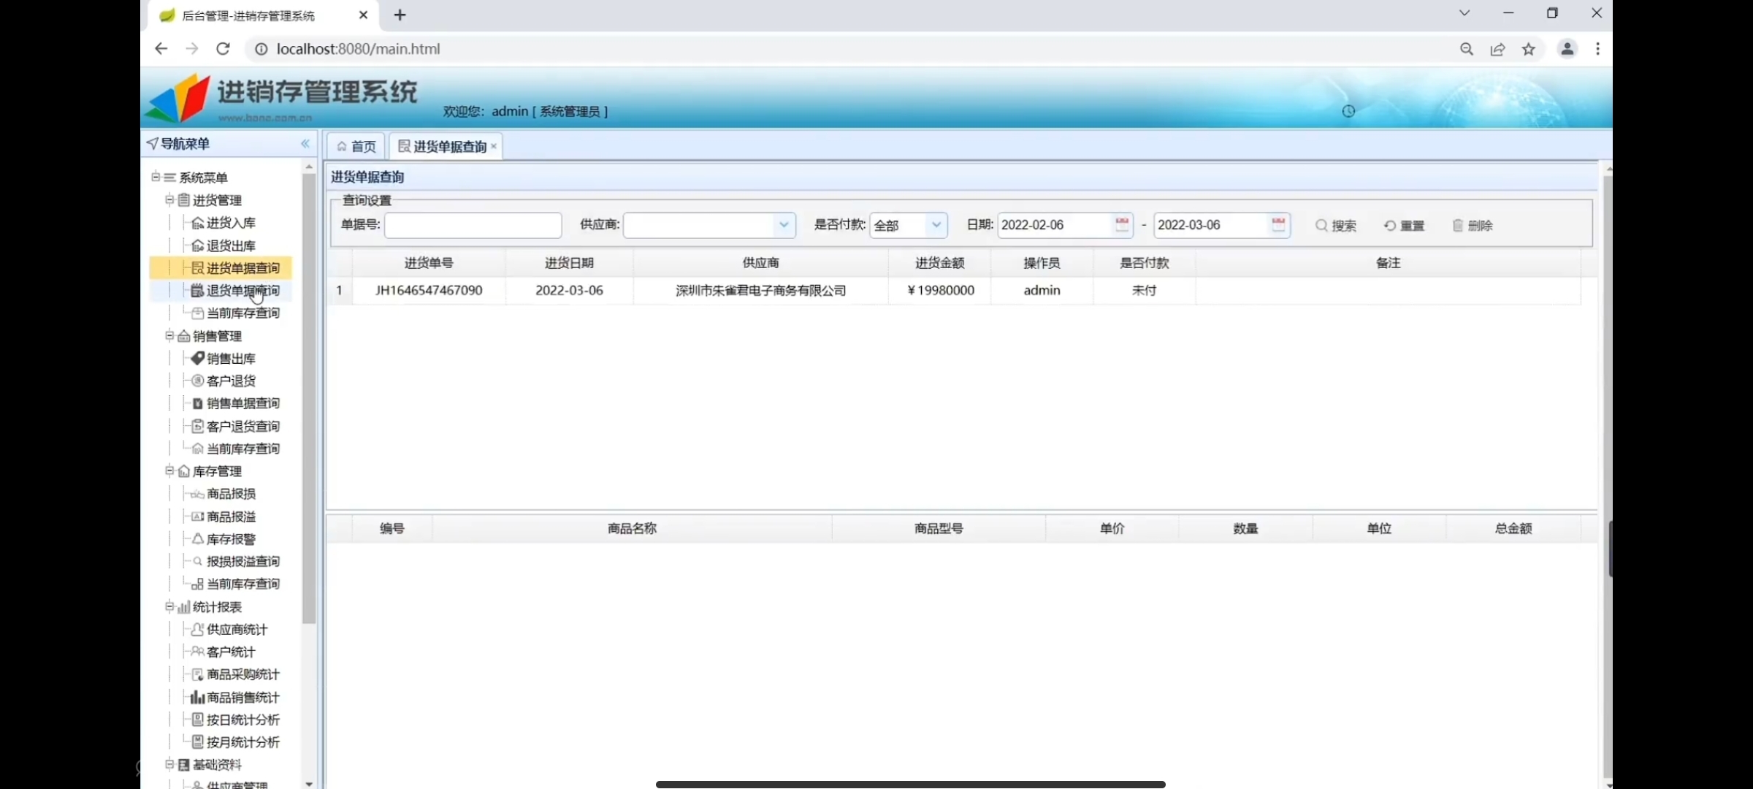
Task: Collapse the 系统菜单 root node
Action: coord(156,177)
